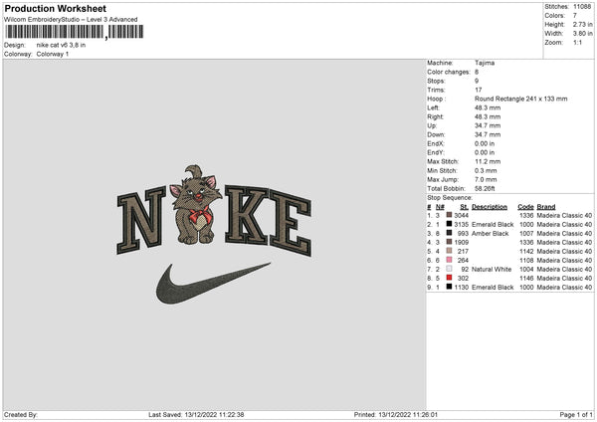Click the design name 'nike cat v6 3,8 in'

pyautogui.click(x=61, y=45)
